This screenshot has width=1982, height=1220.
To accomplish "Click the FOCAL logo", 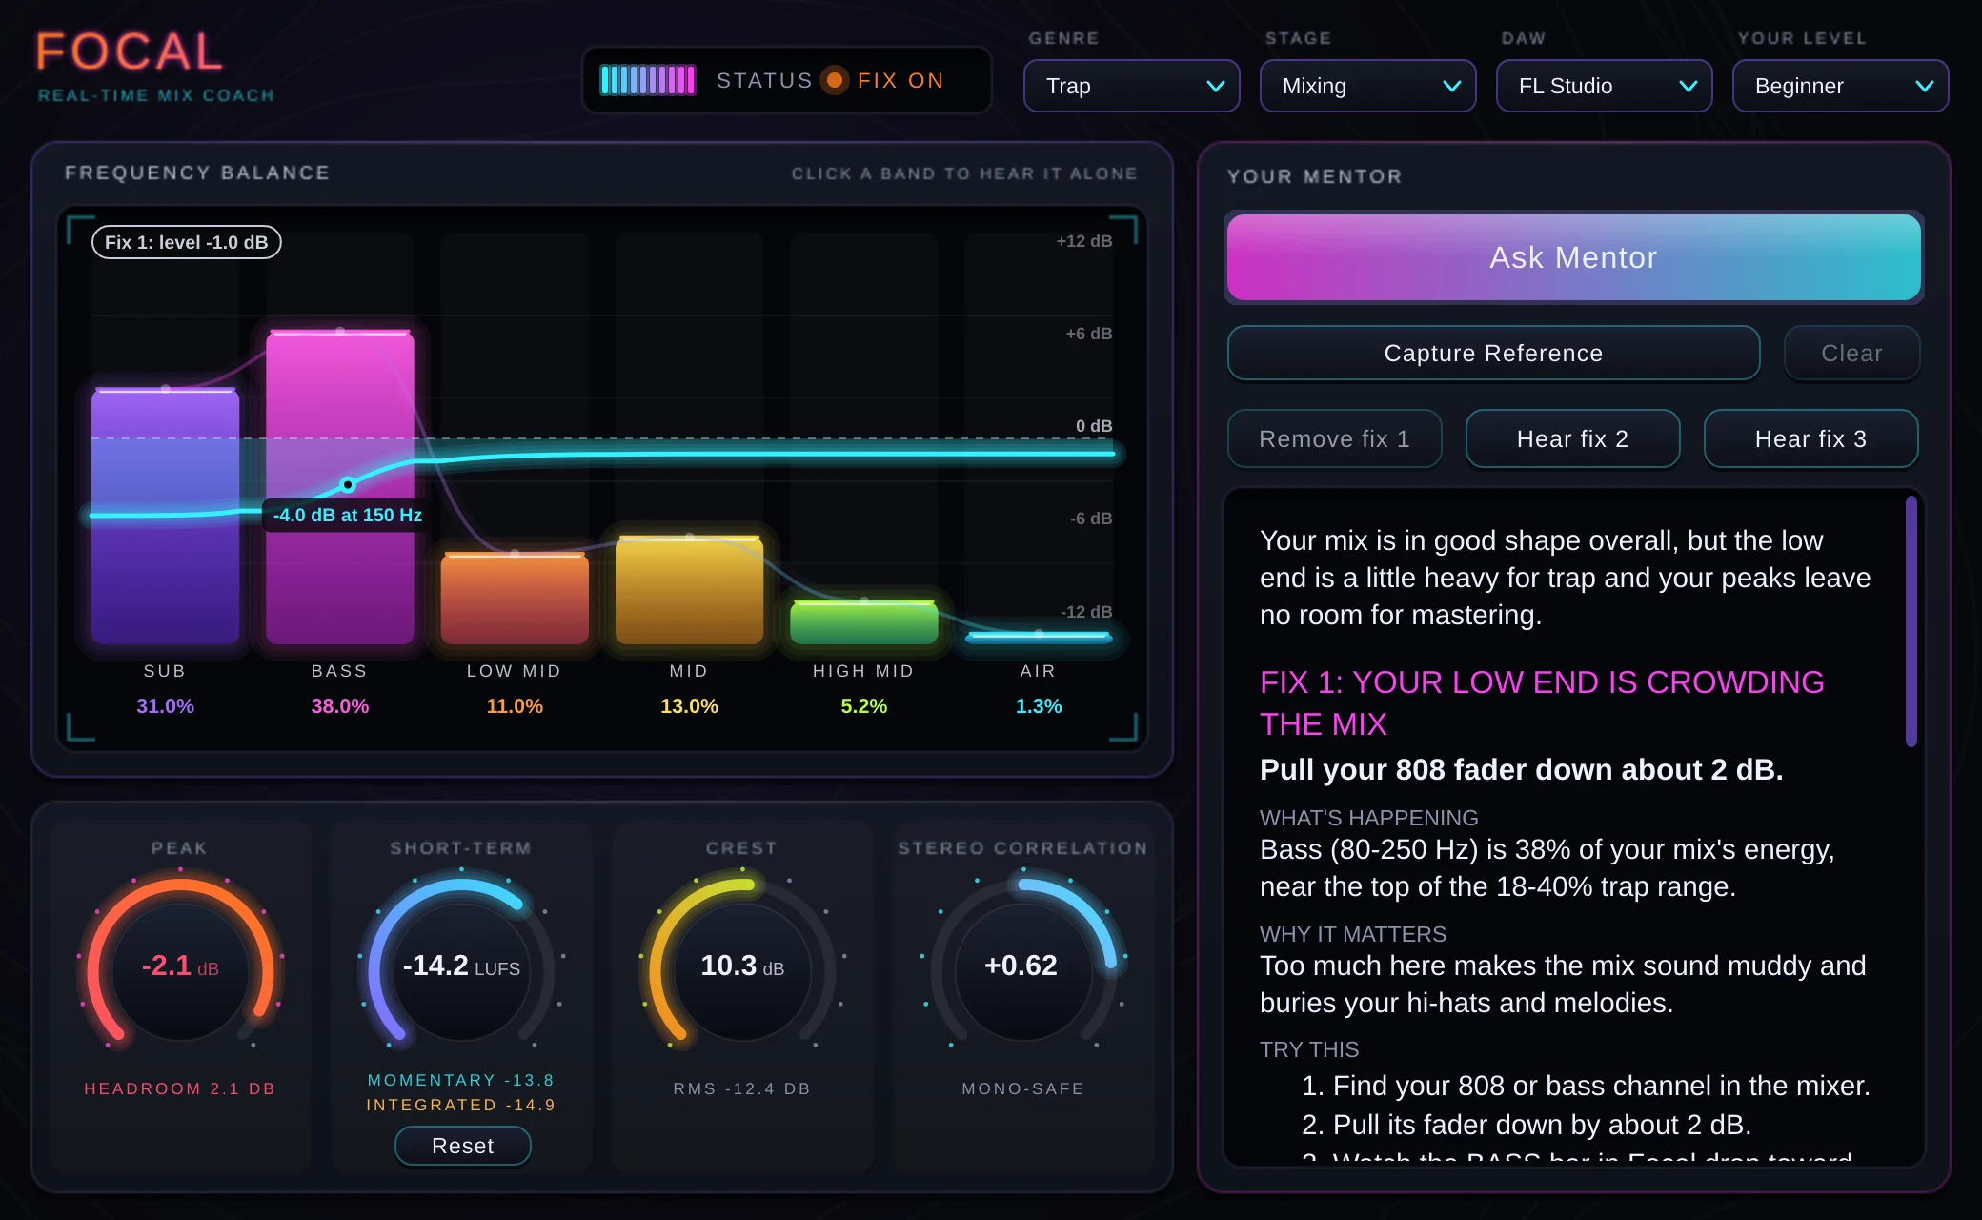I will (130, 51).
